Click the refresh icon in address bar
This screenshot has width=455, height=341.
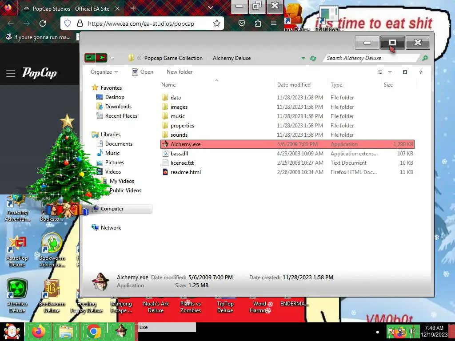point(313,58)
